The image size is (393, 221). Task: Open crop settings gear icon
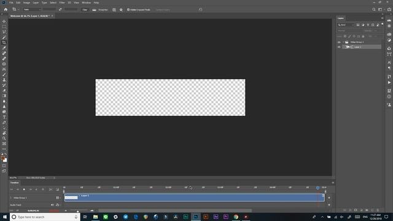pyautogui.click(x=121, y=10)
